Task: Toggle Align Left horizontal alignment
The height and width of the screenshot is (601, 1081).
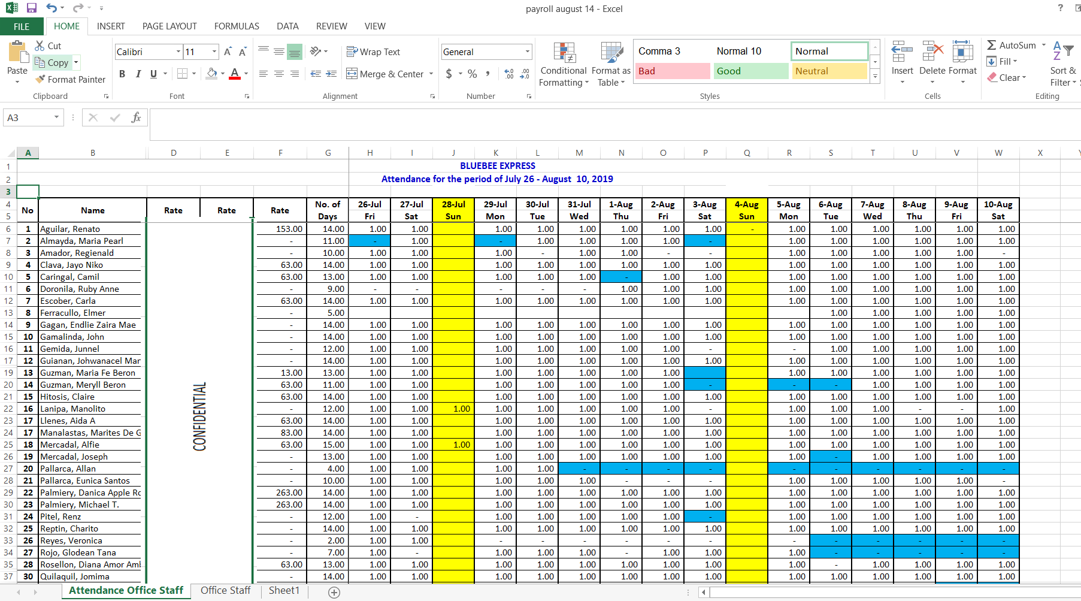Action: tap(264, 74)
